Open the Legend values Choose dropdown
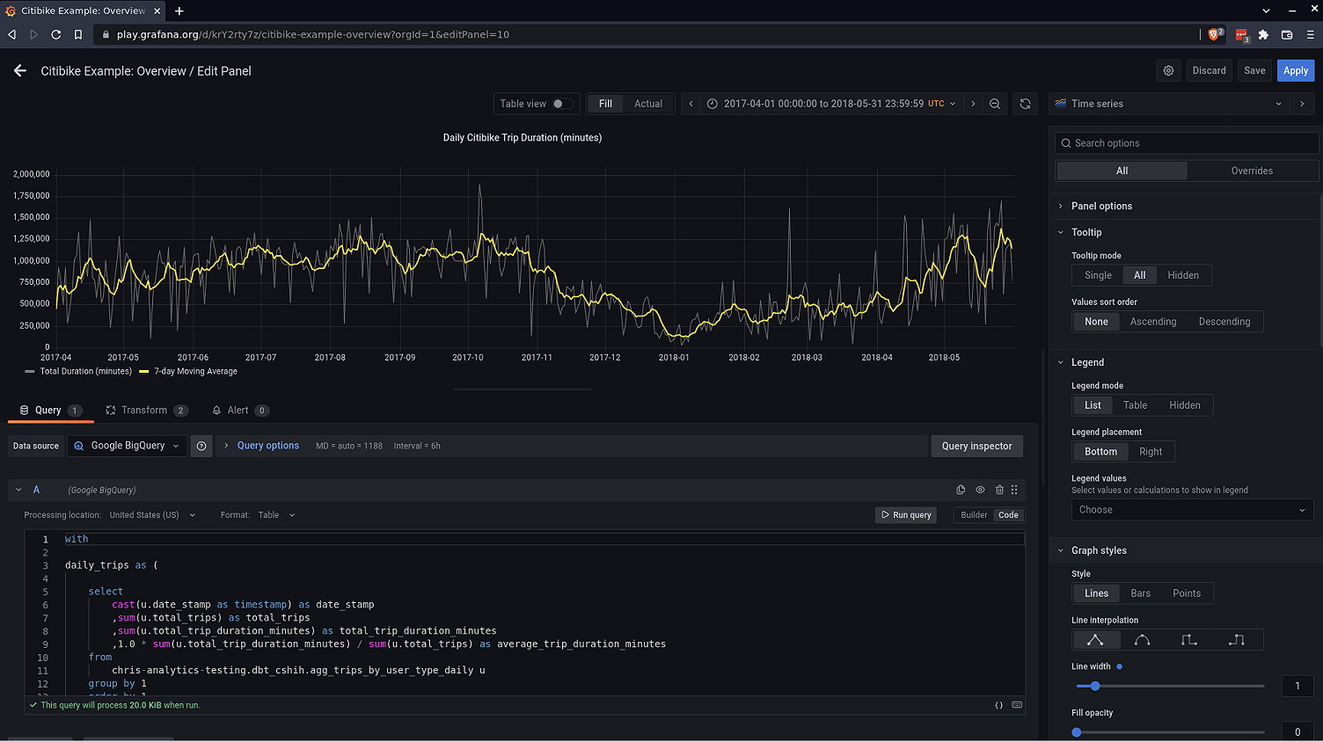The width and height of the screenshot is (1323, 742). tap(1192, 509)
